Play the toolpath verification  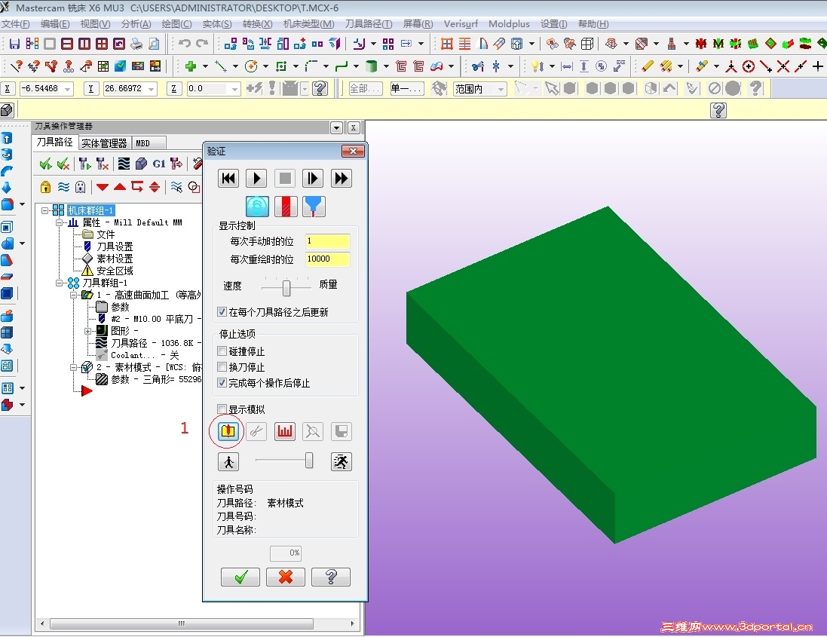point(256,178)
